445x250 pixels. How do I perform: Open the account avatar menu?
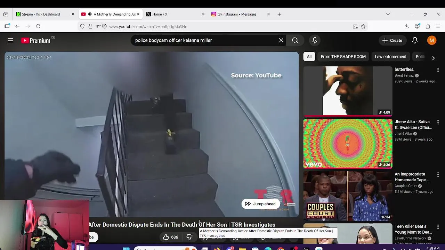coord(432,40)
